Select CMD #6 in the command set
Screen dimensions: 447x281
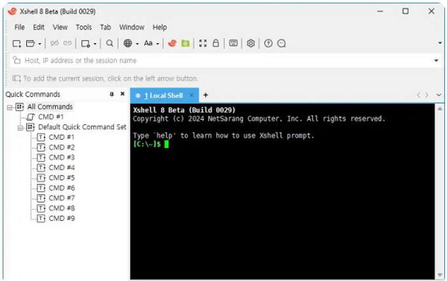click(62, 188)
